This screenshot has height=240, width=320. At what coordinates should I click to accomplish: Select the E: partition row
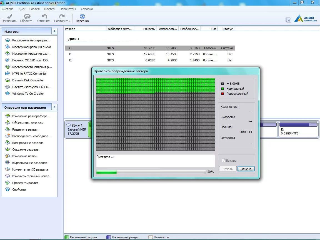click(150, 60)
